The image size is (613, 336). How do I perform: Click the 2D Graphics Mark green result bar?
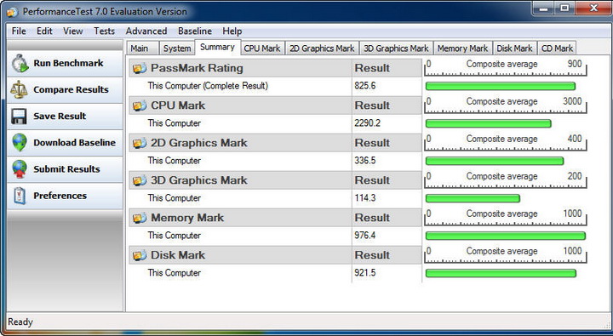(495, 161)
